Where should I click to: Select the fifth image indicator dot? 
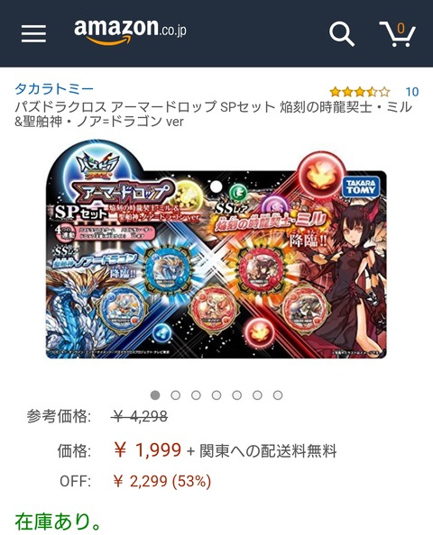[x=237, y=395]
